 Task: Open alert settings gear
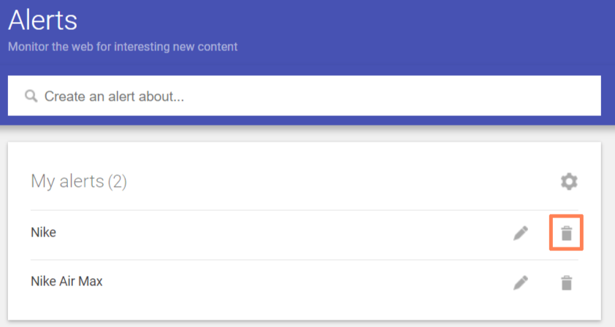(x=568, y=182)
